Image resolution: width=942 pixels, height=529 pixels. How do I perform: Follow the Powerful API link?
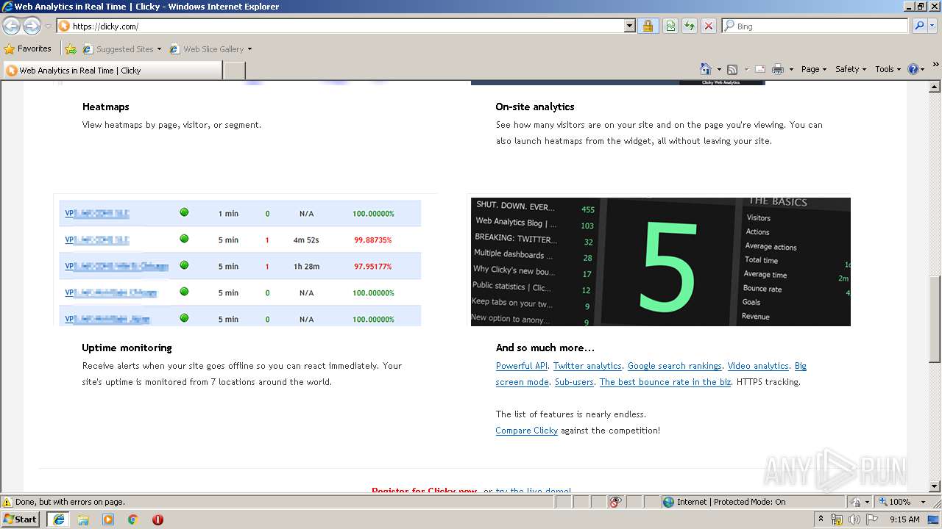tap(522, 366)
